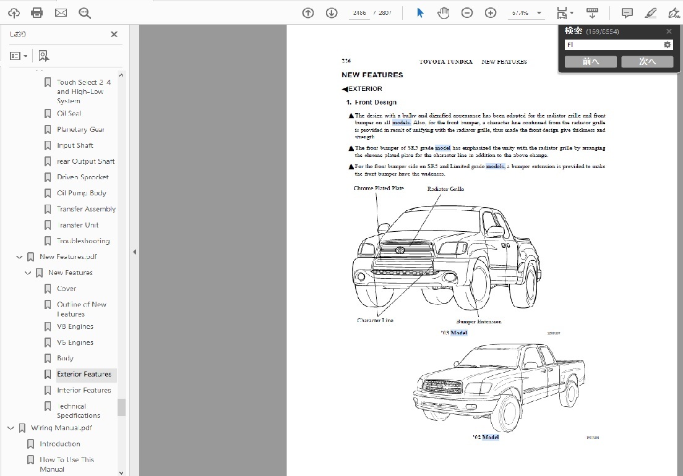The height and width of the screenshot is (476, 683).
Task: Click the page number field
Action: point(359,13)
